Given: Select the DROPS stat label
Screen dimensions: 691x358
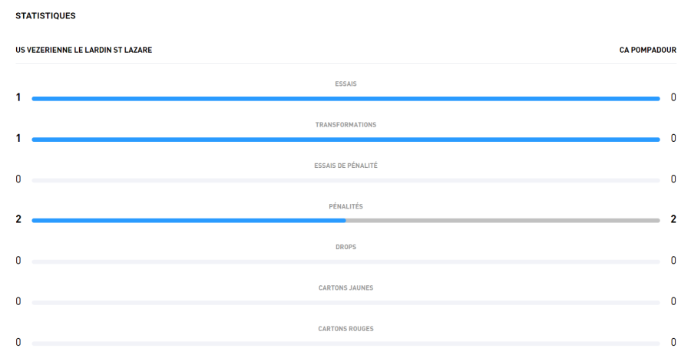Looking at the screenshot, I should tap(345, 247).
